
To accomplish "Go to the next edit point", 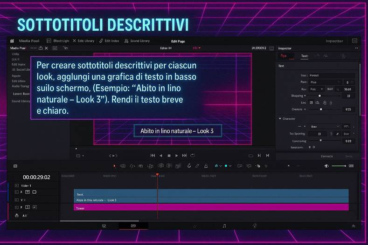I will 259,156.
